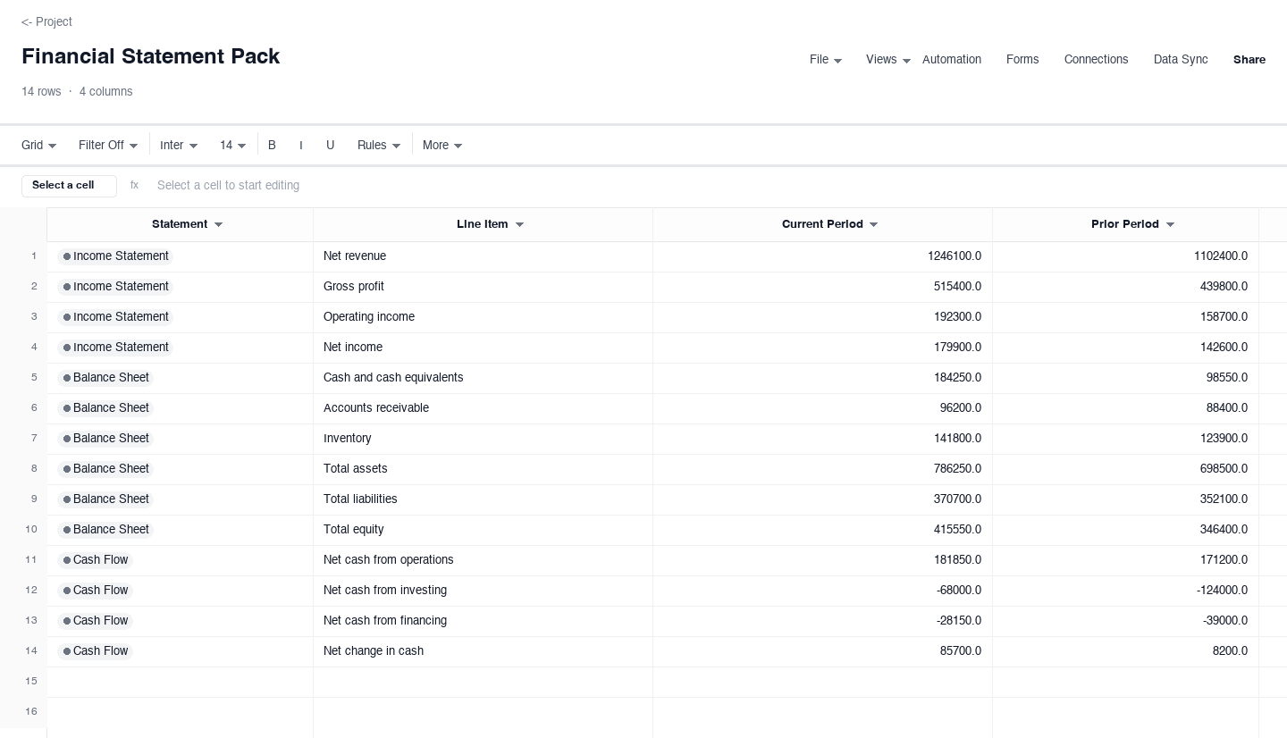Click the cell reference box
Screen dimensions: 1287x738
pyautogui.click(x=69, y=186)
